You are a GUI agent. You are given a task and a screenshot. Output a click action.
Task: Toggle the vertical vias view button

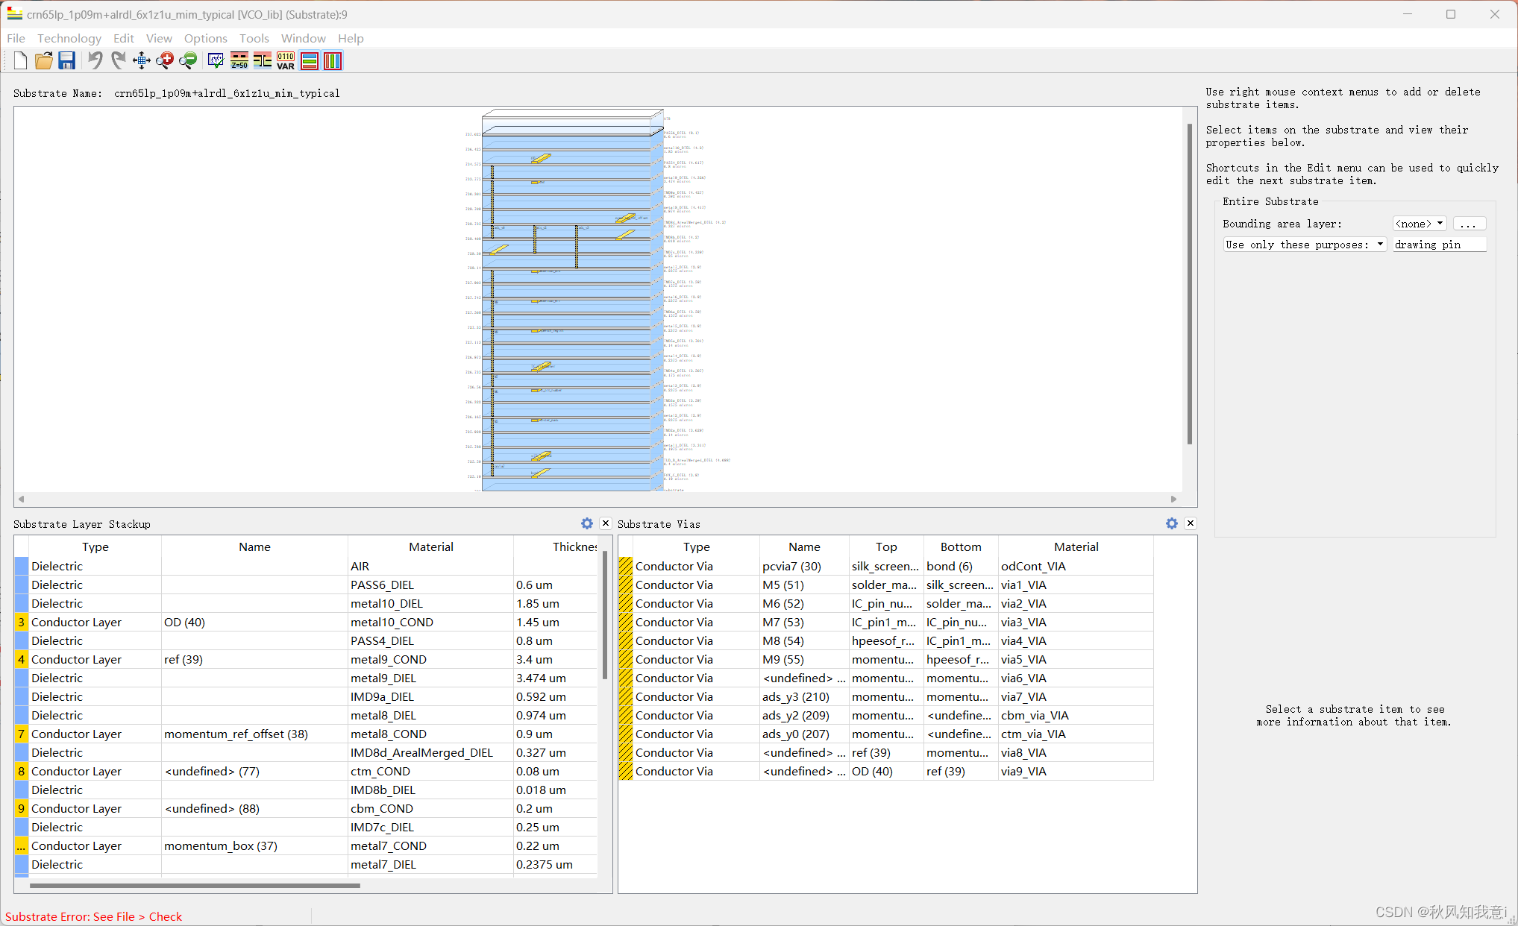pyautogui.click(x=333, y=61)
